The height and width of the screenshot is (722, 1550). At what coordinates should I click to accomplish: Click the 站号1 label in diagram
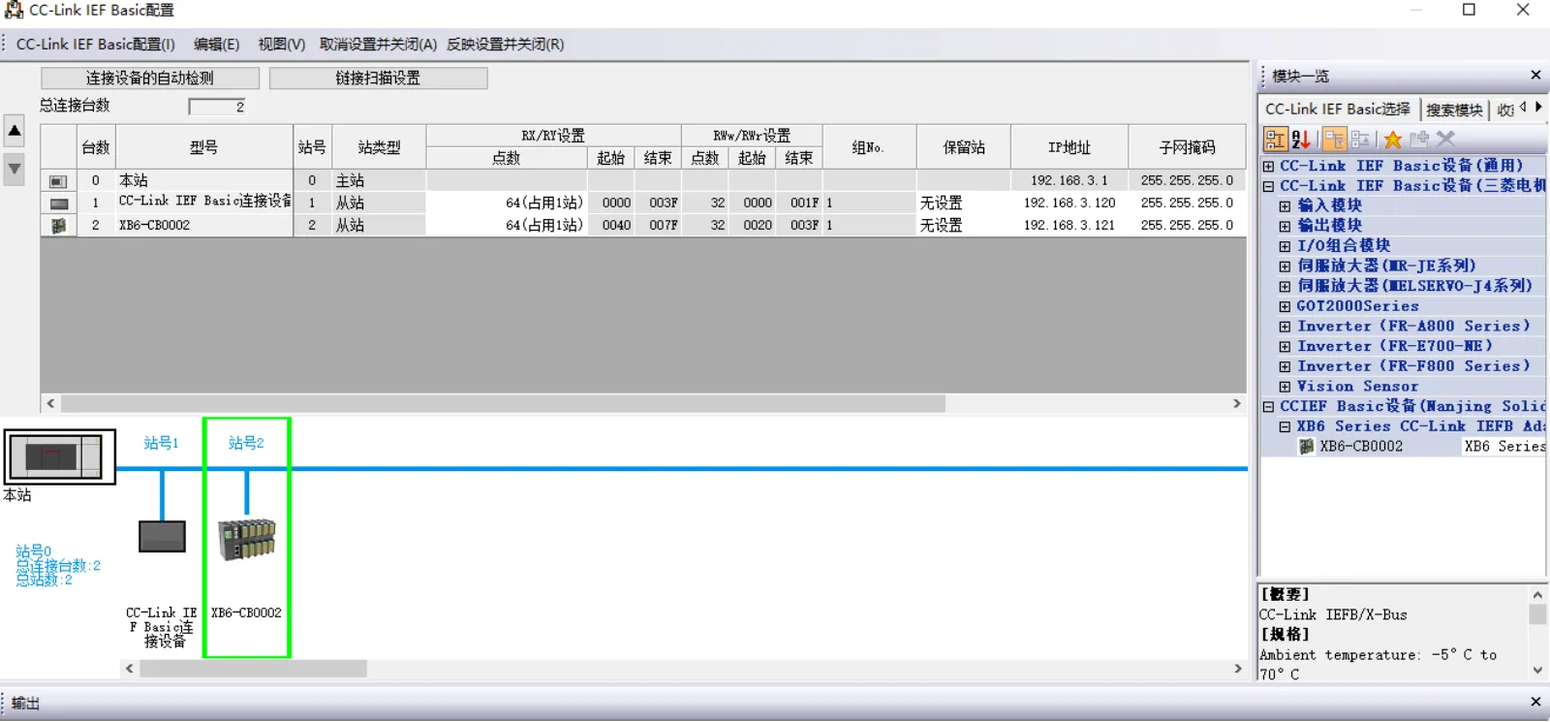[161, 443]
